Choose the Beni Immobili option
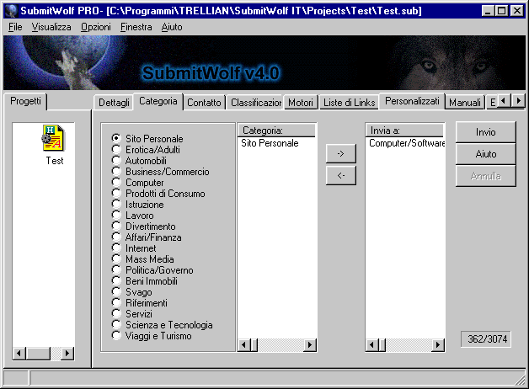This screenshot has height=389, width=529. click(x=116, y=280)
